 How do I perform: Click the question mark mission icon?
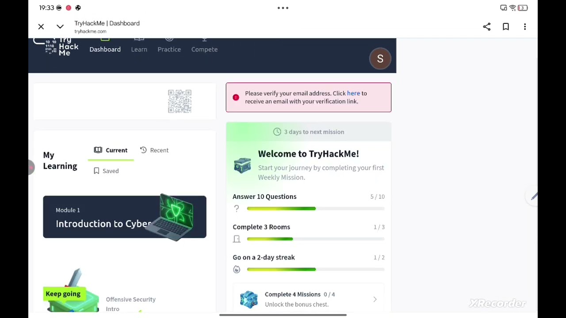[237, 208]
